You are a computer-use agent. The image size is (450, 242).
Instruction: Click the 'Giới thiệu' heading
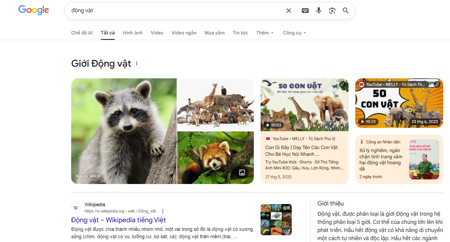click(x=331, y=204)
